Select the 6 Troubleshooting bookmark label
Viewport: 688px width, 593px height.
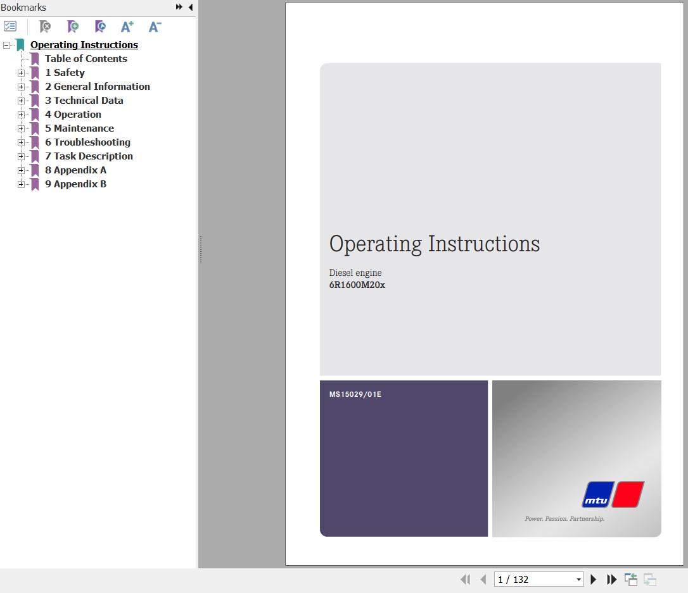tap(88, 142)
